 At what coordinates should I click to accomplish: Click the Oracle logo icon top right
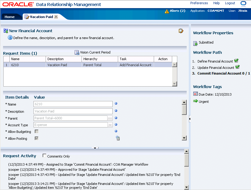pos(243,4)
